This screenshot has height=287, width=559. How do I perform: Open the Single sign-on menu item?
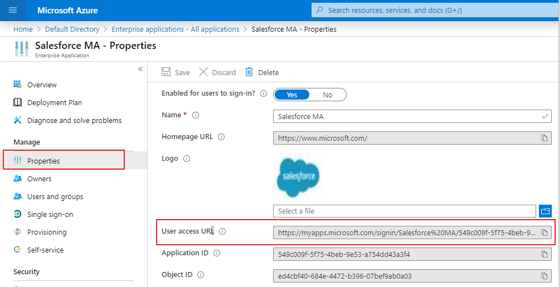tap(50, 214)
